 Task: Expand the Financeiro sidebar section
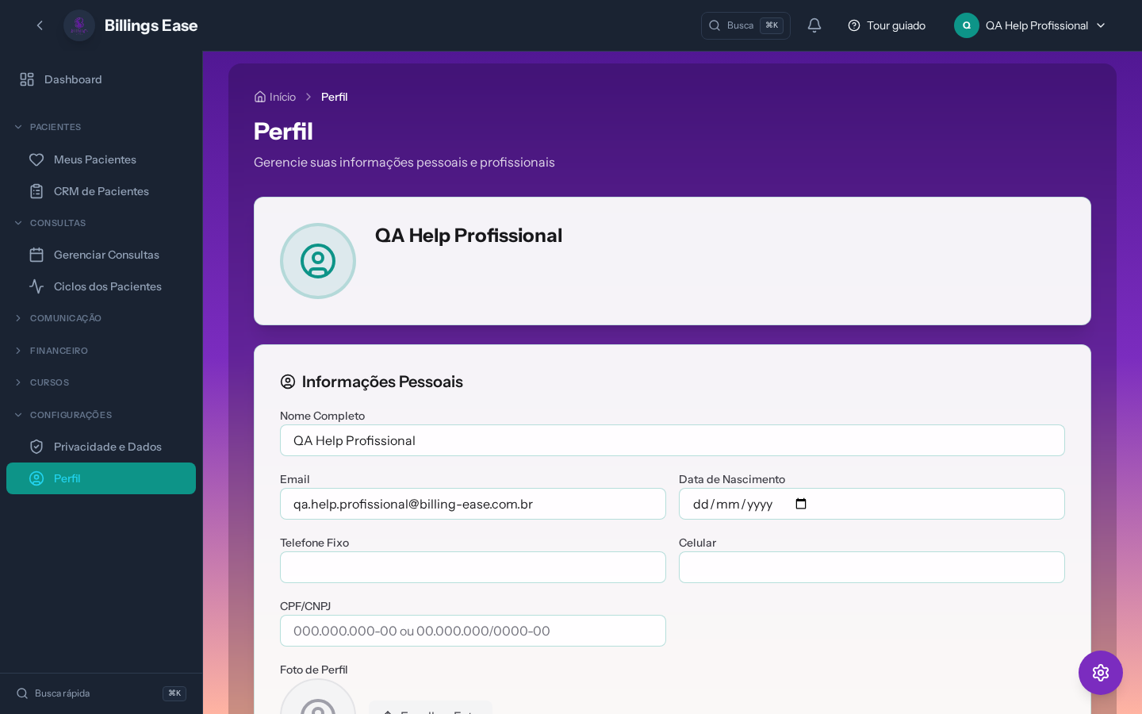[x=59, y=351]
